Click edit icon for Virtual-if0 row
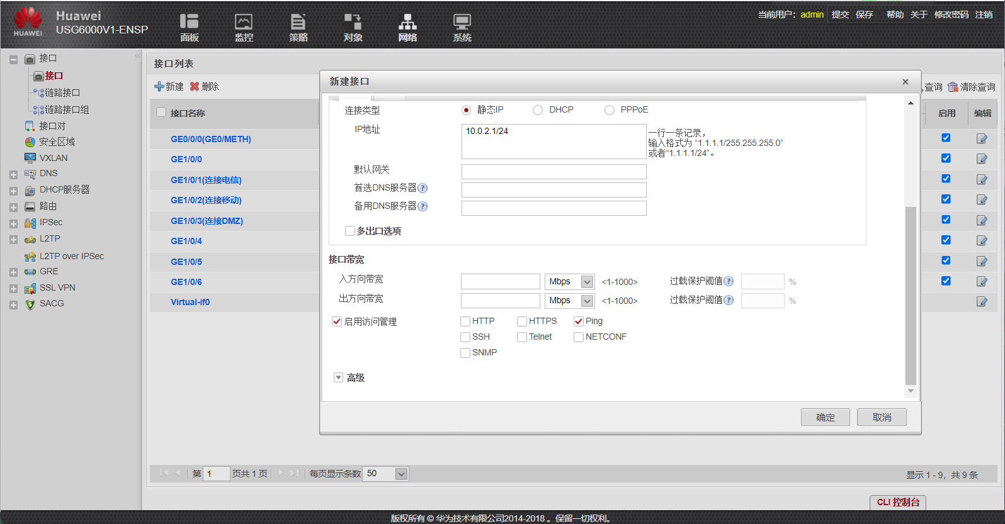 (x=982, y=301)
